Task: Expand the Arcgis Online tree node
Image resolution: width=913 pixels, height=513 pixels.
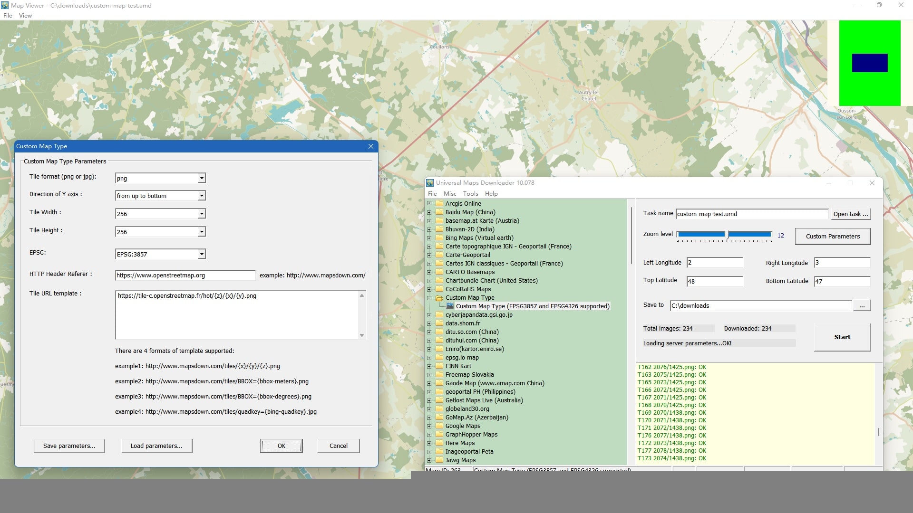Action: pos(429,204)
